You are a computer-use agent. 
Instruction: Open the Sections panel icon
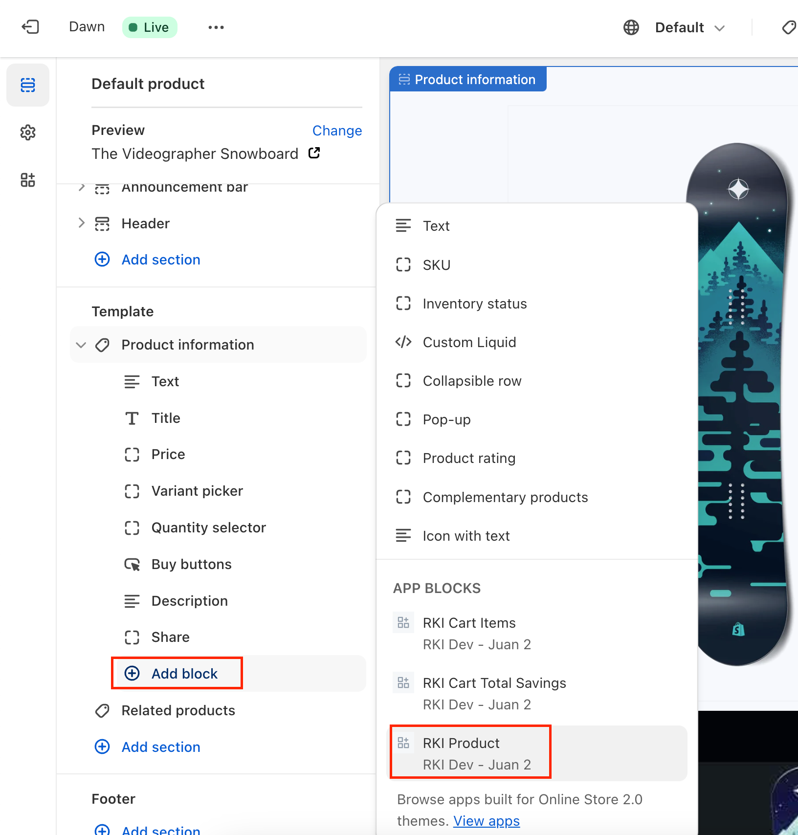(28, 85)
